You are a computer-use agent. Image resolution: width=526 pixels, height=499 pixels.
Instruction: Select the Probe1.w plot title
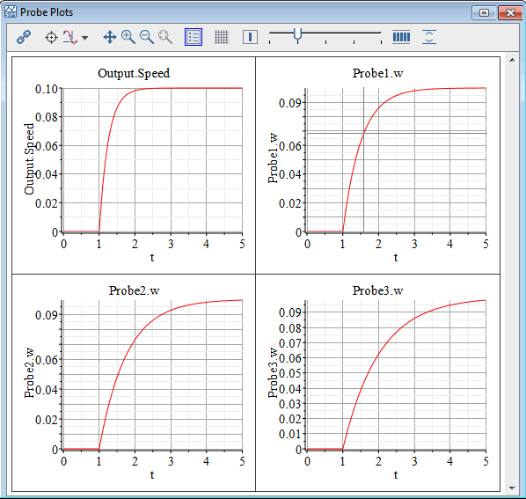(377, 73)
